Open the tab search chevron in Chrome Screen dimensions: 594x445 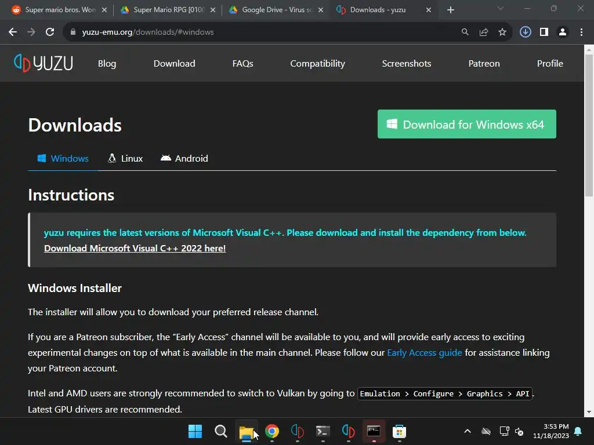click(501, 8)
